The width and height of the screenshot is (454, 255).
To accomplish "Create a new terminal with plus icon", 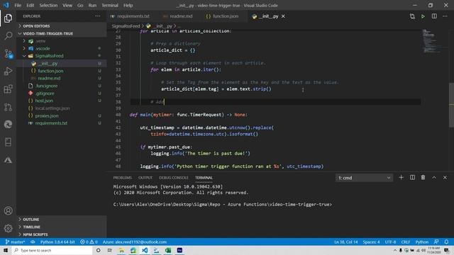I will [401, 178].
